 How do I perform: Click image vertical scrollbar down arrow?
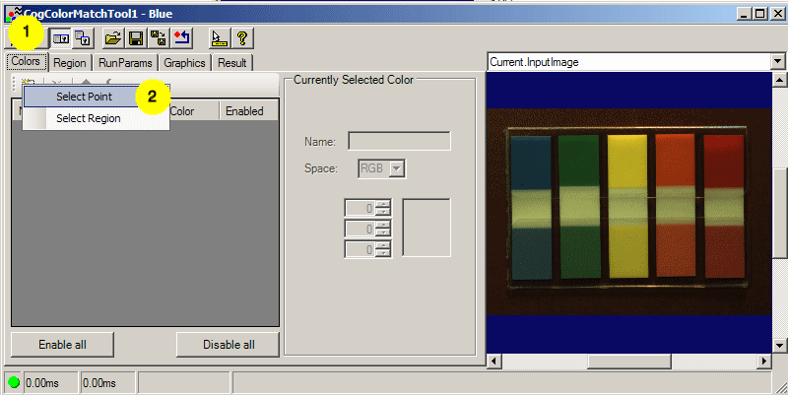point(779,345)
